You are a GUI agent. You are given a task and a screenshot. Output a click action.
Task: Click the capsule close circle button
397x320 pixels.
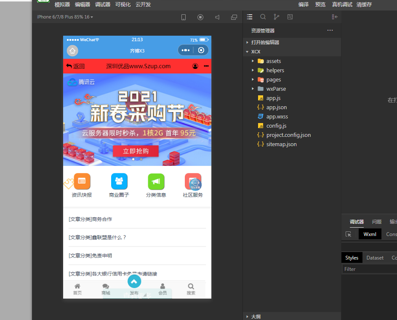click(x=201, y=50)
